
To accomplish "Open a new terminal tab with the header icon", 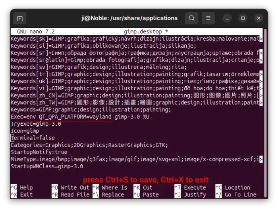I will coord(20,18).
